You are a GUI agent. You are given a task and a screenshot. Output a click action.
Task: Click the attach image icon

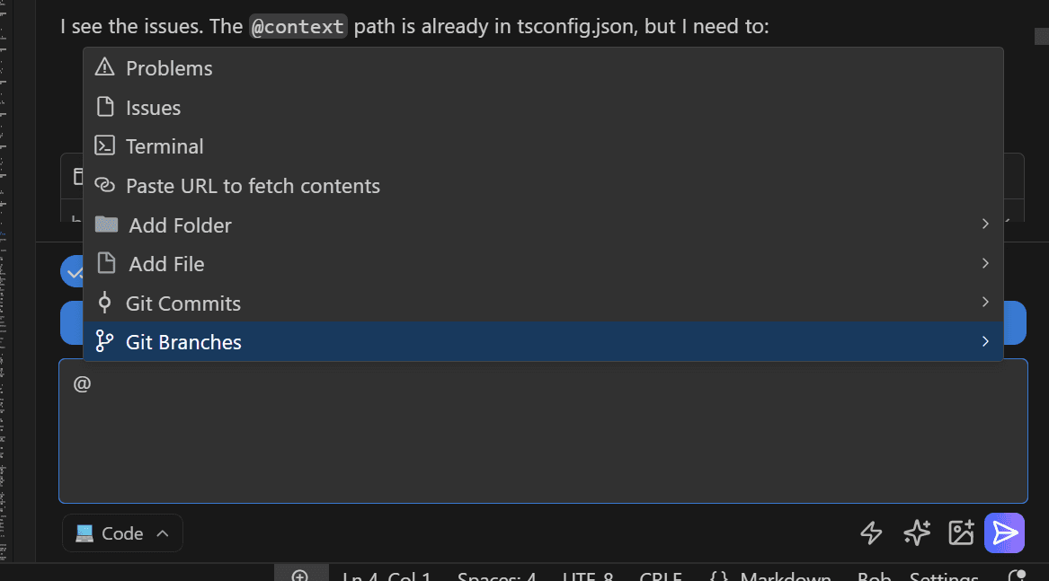point(960,533)
